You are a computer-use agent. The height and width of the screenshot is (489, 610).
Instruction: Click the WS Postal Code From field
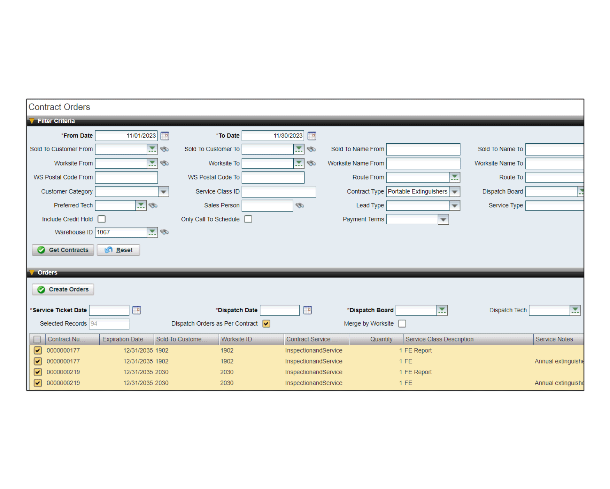coord(126,177)
